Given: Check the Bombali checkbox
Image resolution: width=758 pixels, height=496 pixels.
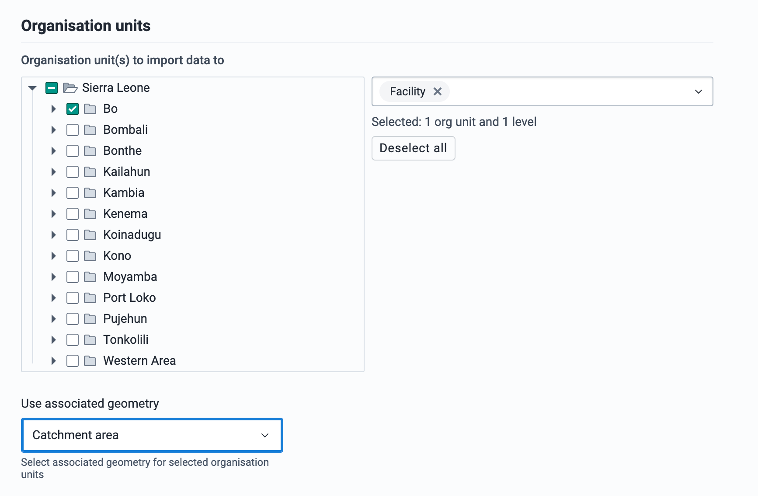Looking at the screenshot, I should (x=73, y=130).
